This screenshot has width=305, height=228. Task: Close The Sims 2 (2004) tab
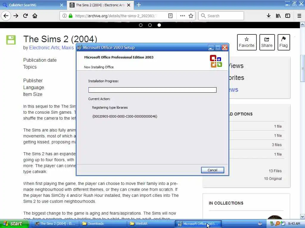[x=129, y=5]
